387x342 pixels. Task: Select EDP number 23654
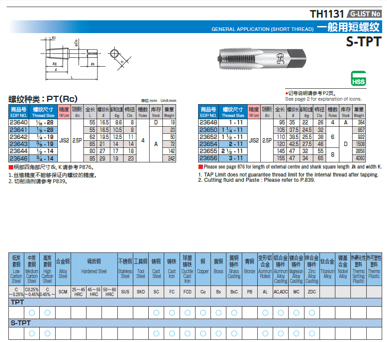tap(209, 144)
